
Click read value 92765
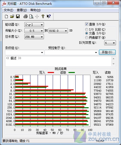[x=109, y=94]
